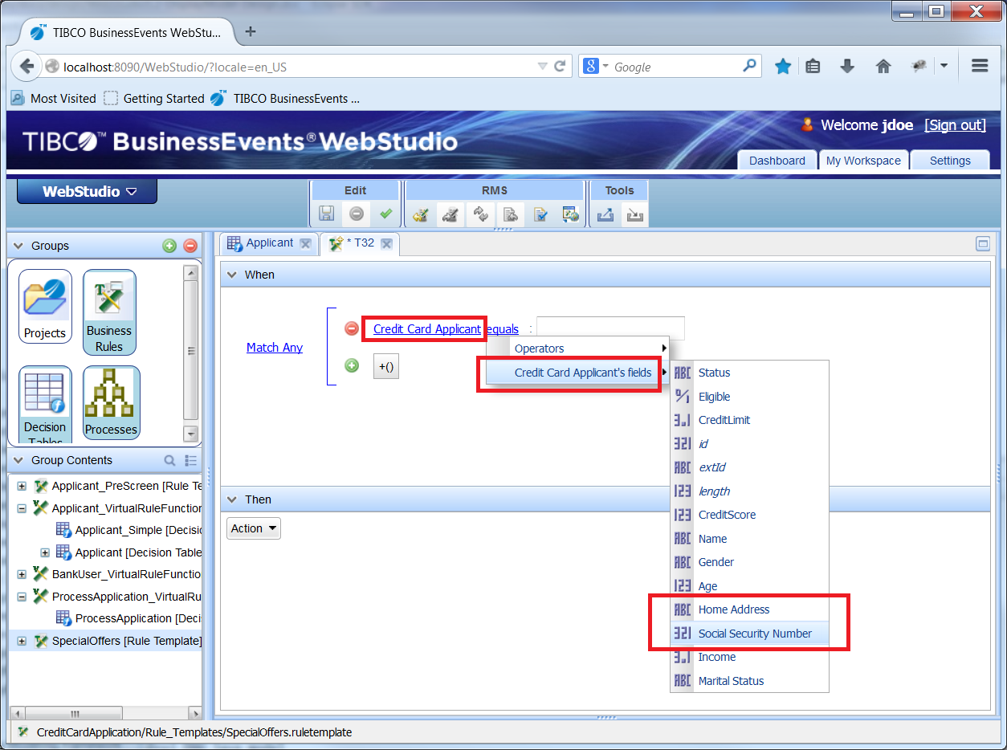The width and height of the screenshot is (1007, 750).
Task: Expand the SpecialOffers [Rule Template] node
Action: point(22,641)
